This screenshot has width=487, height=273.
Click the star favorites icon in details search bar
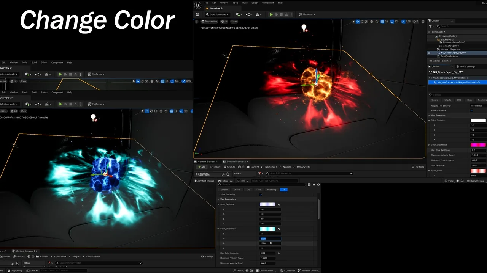coord(314,185)
